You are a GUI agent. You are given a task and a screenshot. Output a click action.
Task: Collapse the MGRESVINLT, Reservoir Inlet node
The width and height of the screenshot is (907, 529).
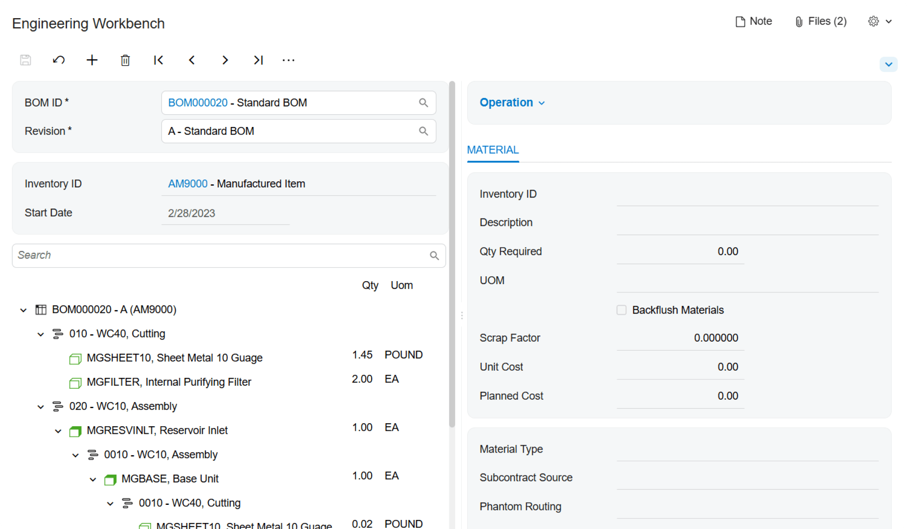(x=58, y=430)
